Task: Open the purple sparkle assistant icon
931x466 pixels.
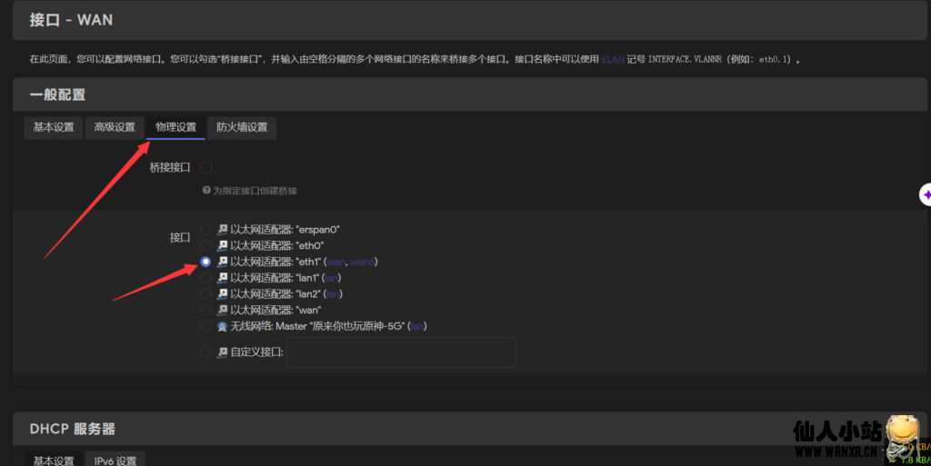Action: coord(926,194)
